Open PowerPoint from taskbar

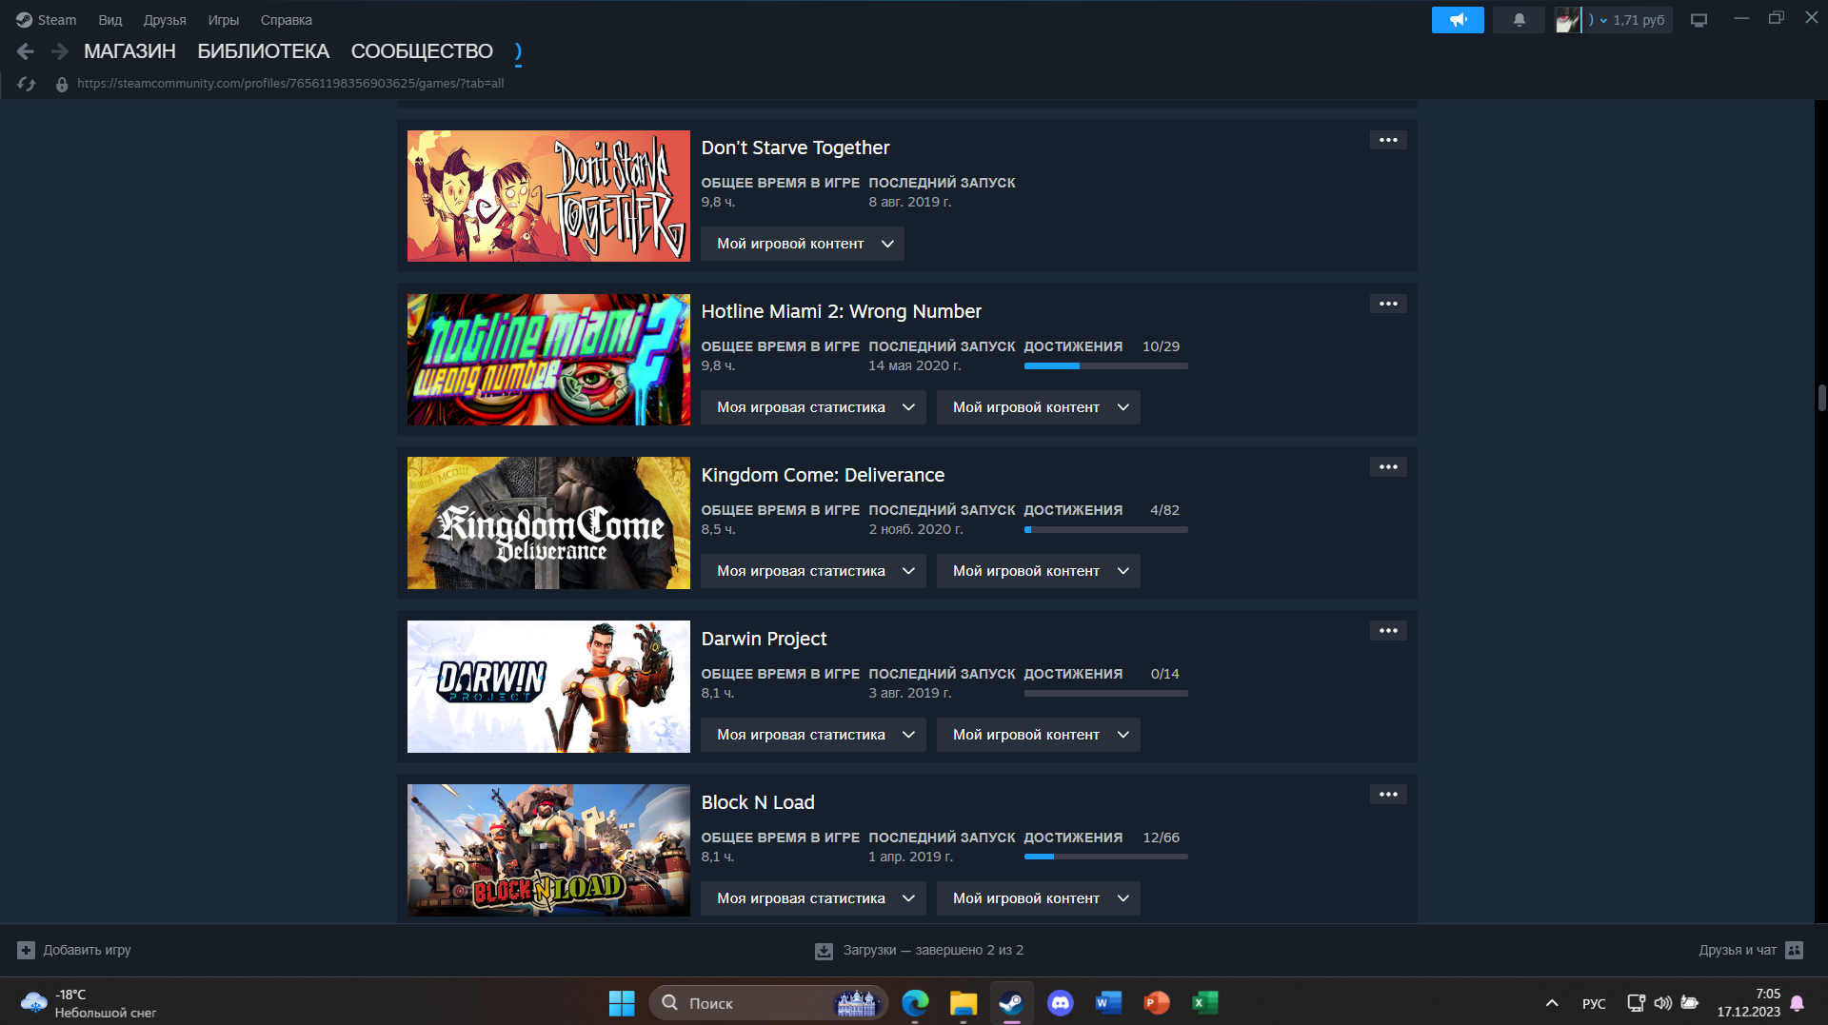[x=1157, y=1003]
